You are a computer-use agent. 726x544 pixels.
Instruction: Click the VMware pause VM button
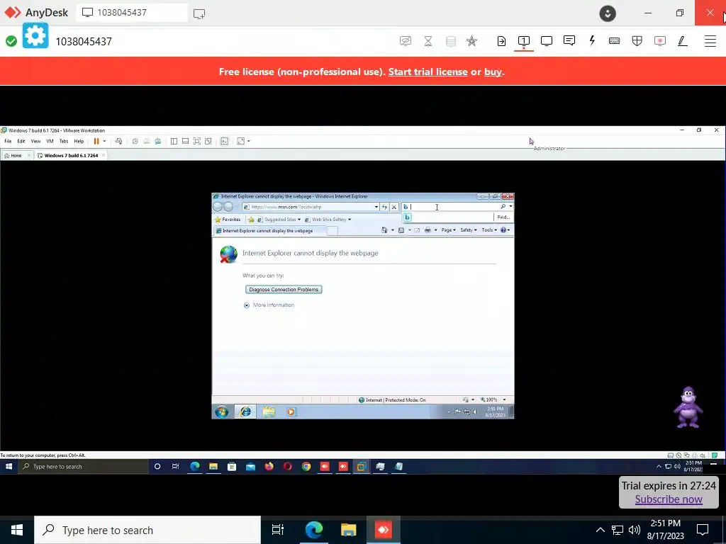pyautogui.click(x=96, y=141)
